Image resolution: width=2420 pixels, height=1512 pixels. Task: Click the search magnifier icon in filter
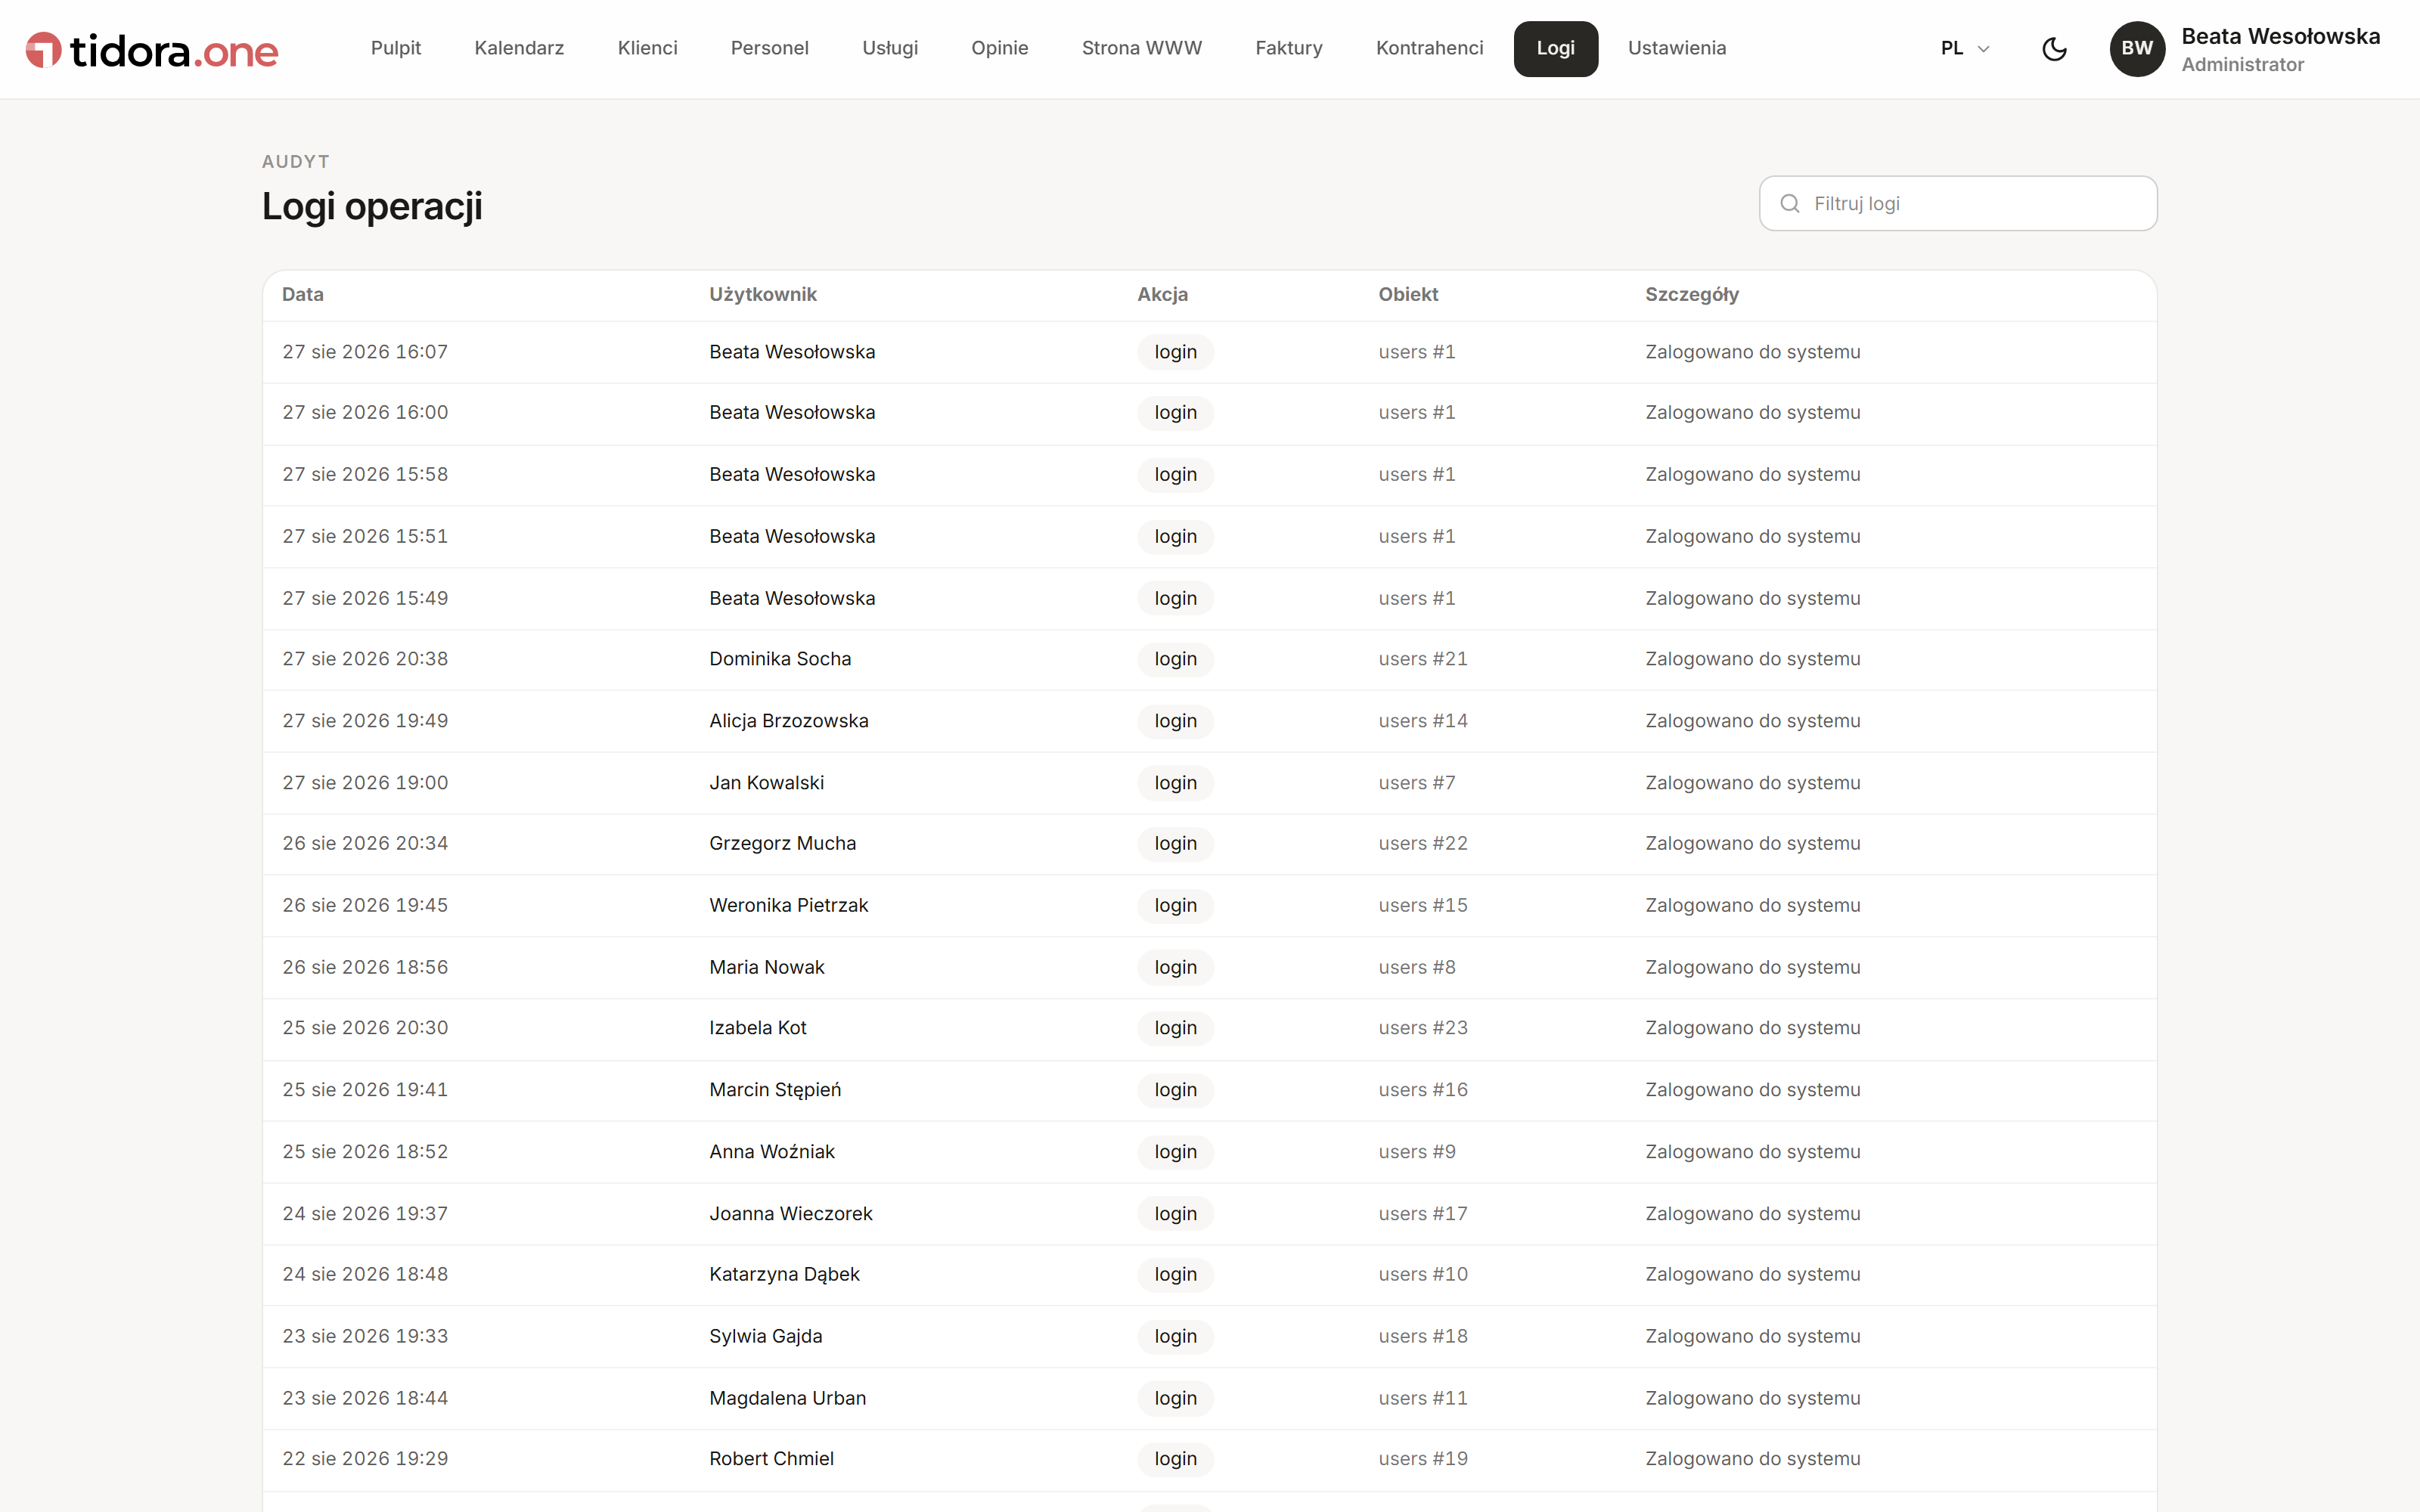(1790, 204)
